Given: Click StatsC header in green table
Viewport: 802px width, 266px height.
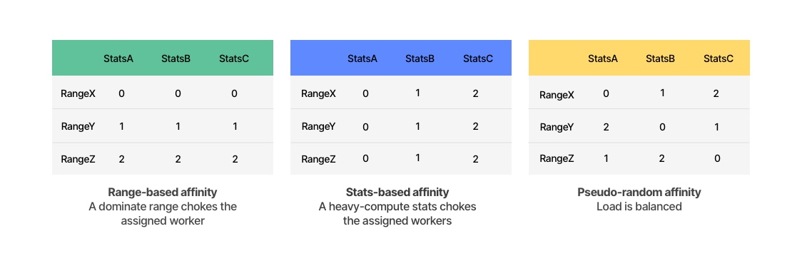Looking at the screenshot, I should pyautogui.click(x=234, y=58).
